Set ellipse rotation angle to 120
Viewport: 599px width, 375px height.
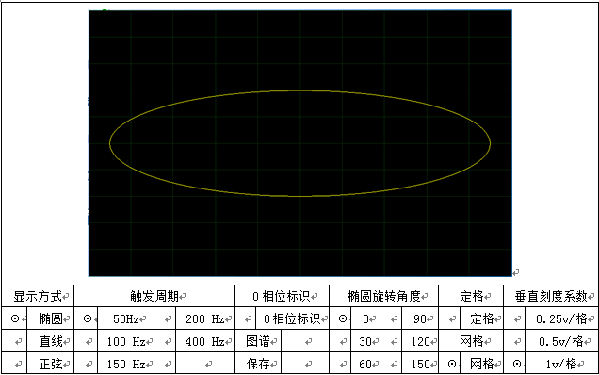(x=420, y=341)
